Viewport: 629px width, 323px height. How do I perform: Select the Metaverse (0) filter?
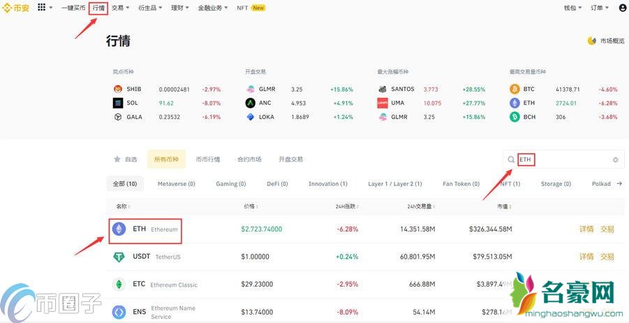coord(176,184)
